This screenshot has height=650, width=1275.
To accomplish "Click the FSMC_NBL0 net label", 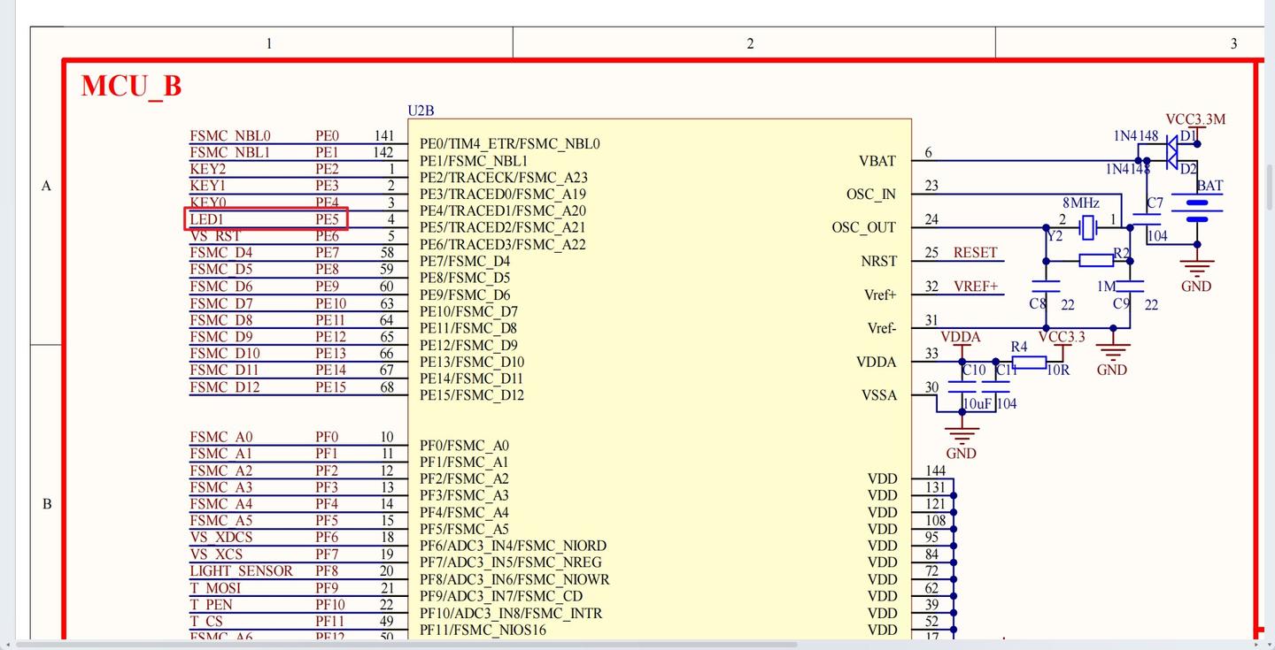I will (230, 136).
